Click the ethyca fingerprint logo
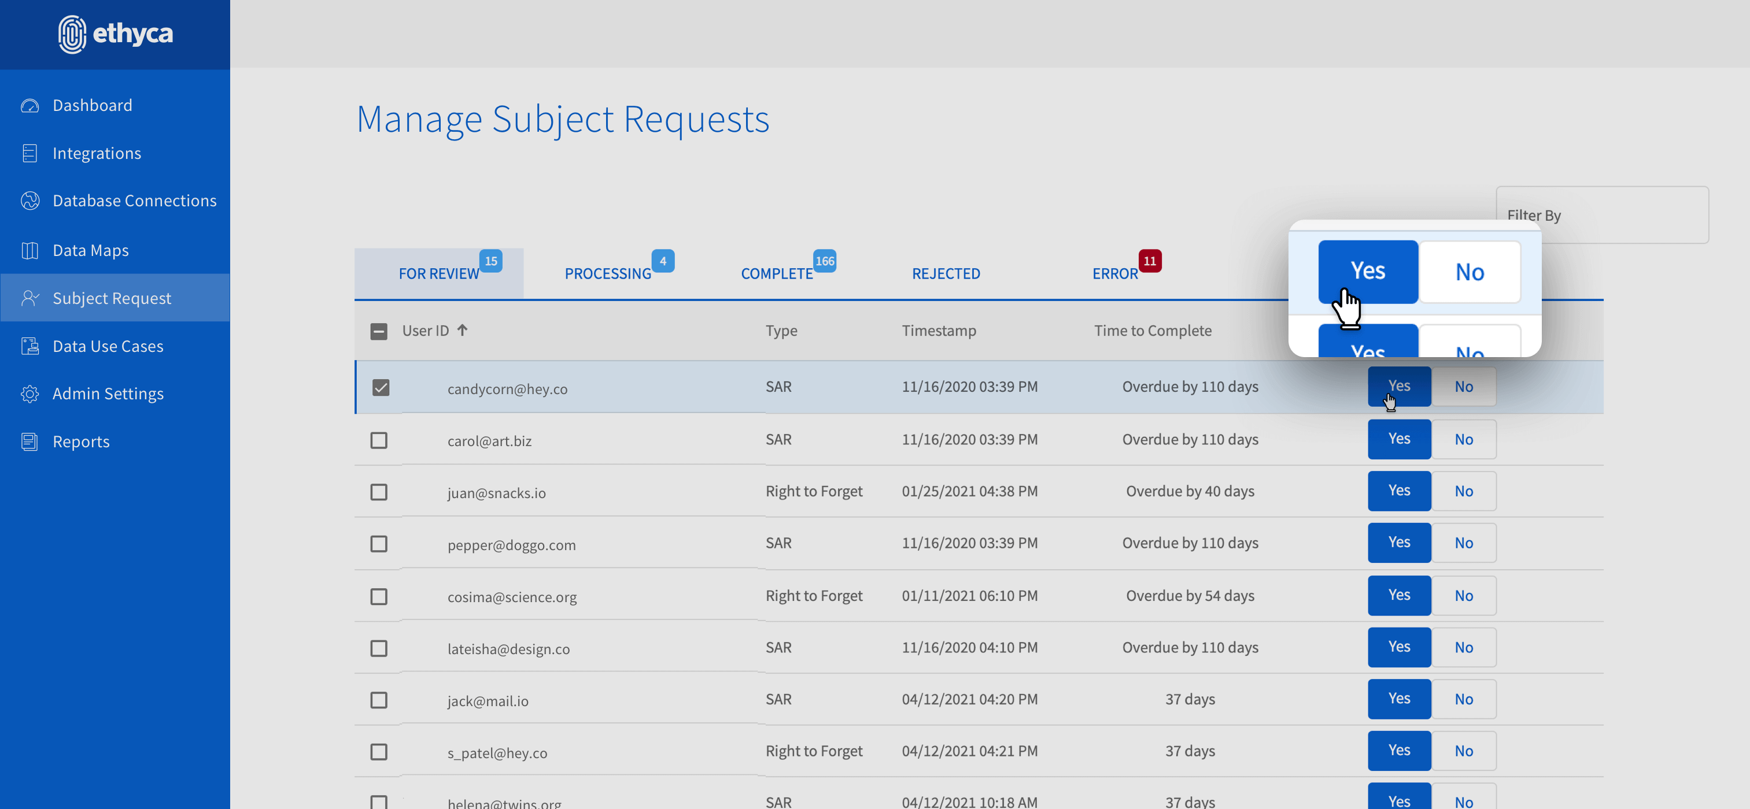This screenshot has width=1750, height=809. coord(72,34)
